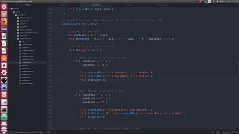Open the battery indicator in top panel
239x134 pixels.
217,1
